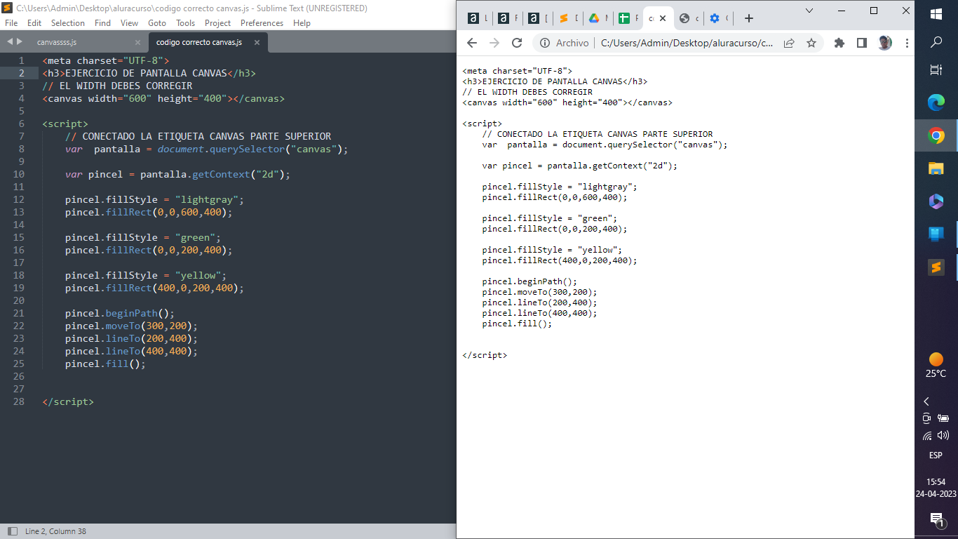
Task: Share this page from the address bar
Action: click(x=789, y=43)
